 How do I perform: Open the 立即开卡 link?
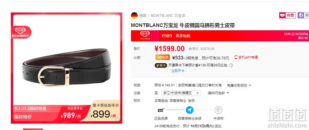tap(178, 71)
